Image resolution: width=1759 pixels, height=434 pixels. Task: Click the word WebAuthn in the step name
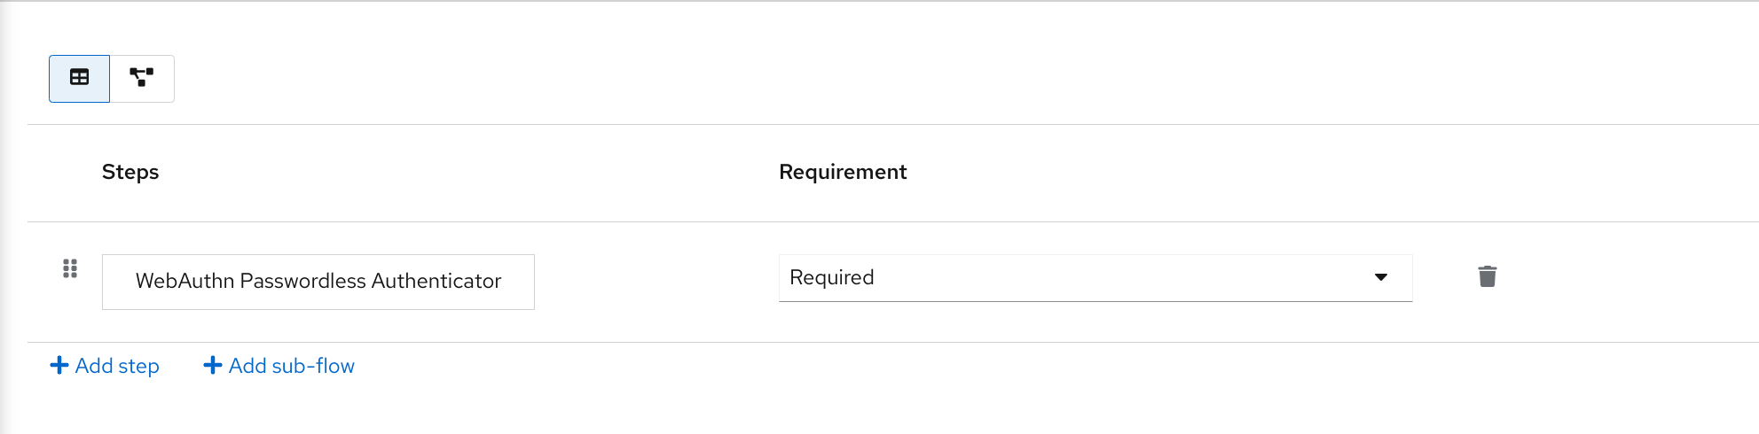[x=185, y=282]
